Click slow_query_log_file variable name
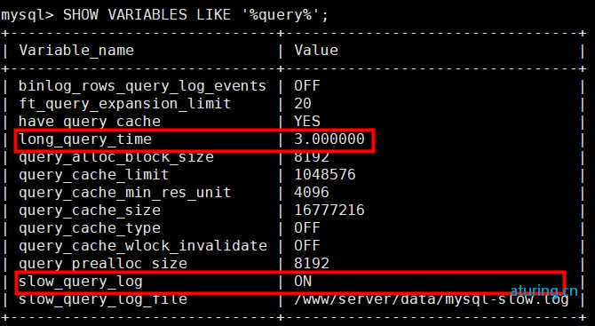The image size is (595, 326). tap(103, 299)
